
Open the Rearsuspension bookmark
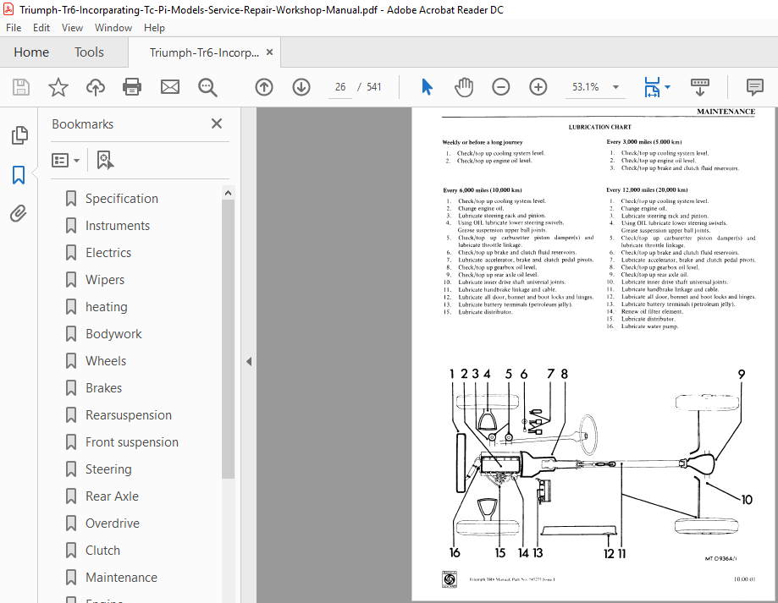point(129,415)
